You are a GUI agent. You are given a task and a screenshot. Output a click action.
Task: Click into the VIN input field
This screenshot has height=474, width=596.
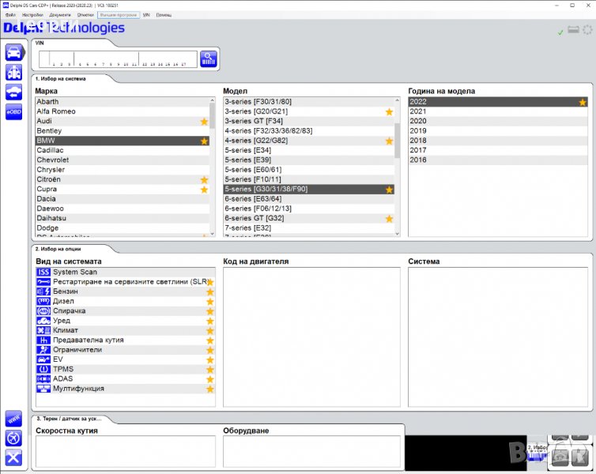tap(117, 58)
